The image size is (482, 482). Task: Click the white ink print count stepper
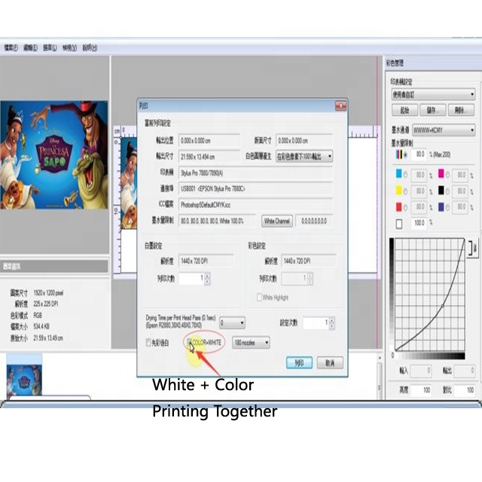tap(207, 279)
